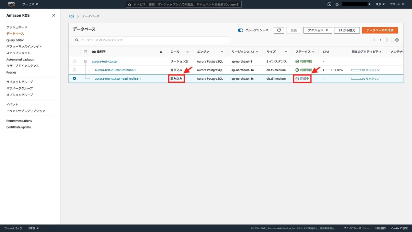Focus the AWS services search field
The width and height of the screenshot is (412, 232).
tap(184, 4)
